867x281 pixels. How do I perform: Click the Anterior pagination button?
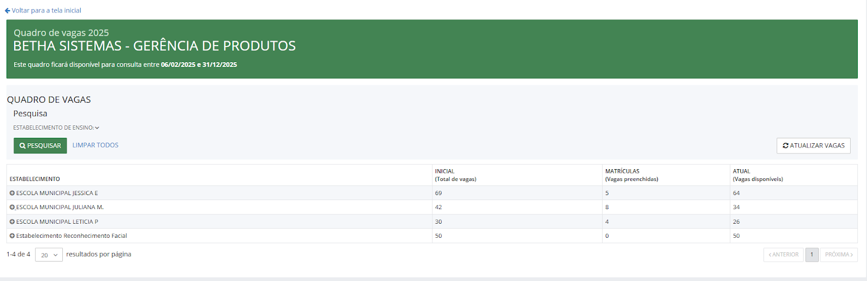coord(784,255)
